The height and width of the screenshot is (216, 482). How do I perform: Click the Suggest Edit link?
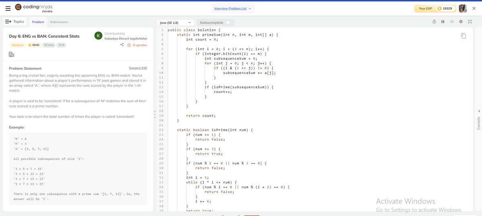138,68
